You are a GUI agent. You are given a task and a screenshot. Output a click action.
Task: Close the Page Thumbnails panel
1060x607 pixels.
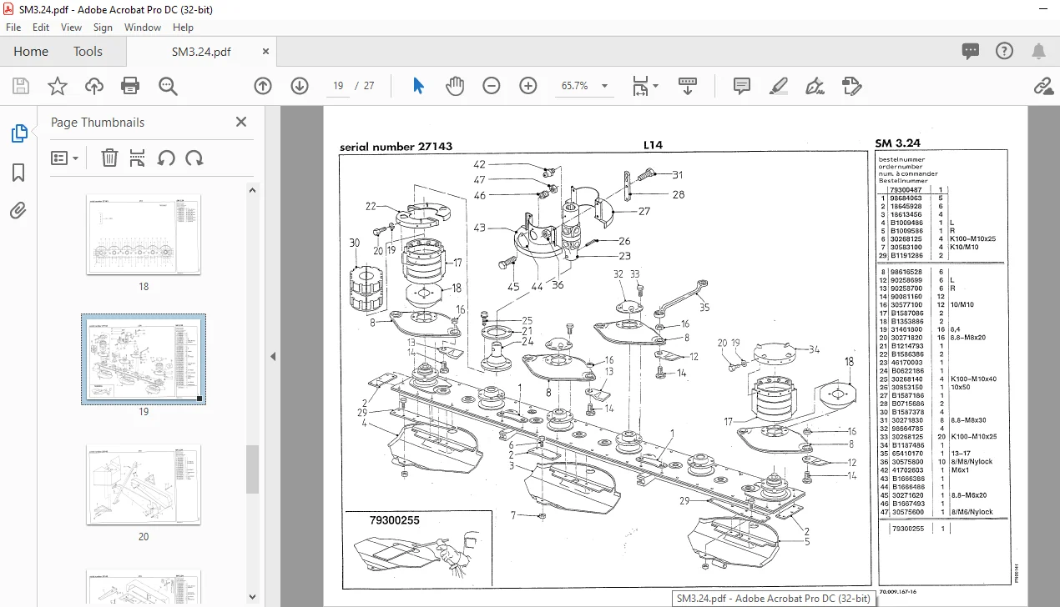tap(241, 122)
